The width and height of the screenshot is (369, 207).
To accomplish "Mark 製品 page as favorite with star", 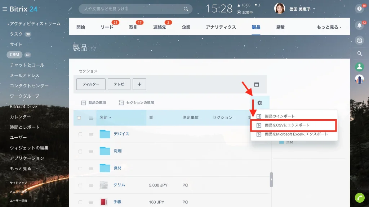I will point(93,48).
